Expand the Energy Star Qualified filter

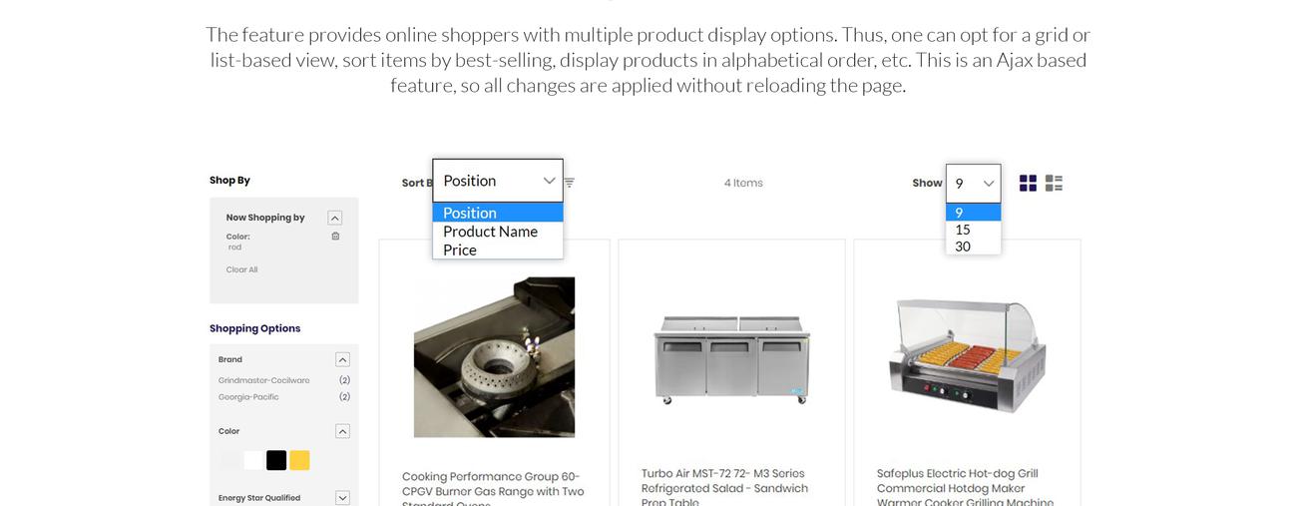tap(342, 497)
